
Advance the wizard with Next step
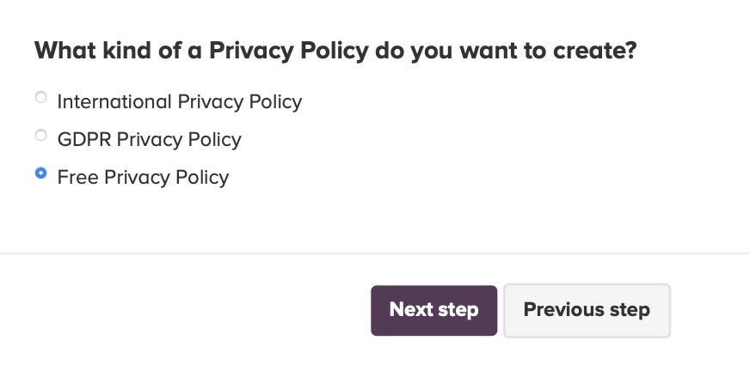point(433,310)
